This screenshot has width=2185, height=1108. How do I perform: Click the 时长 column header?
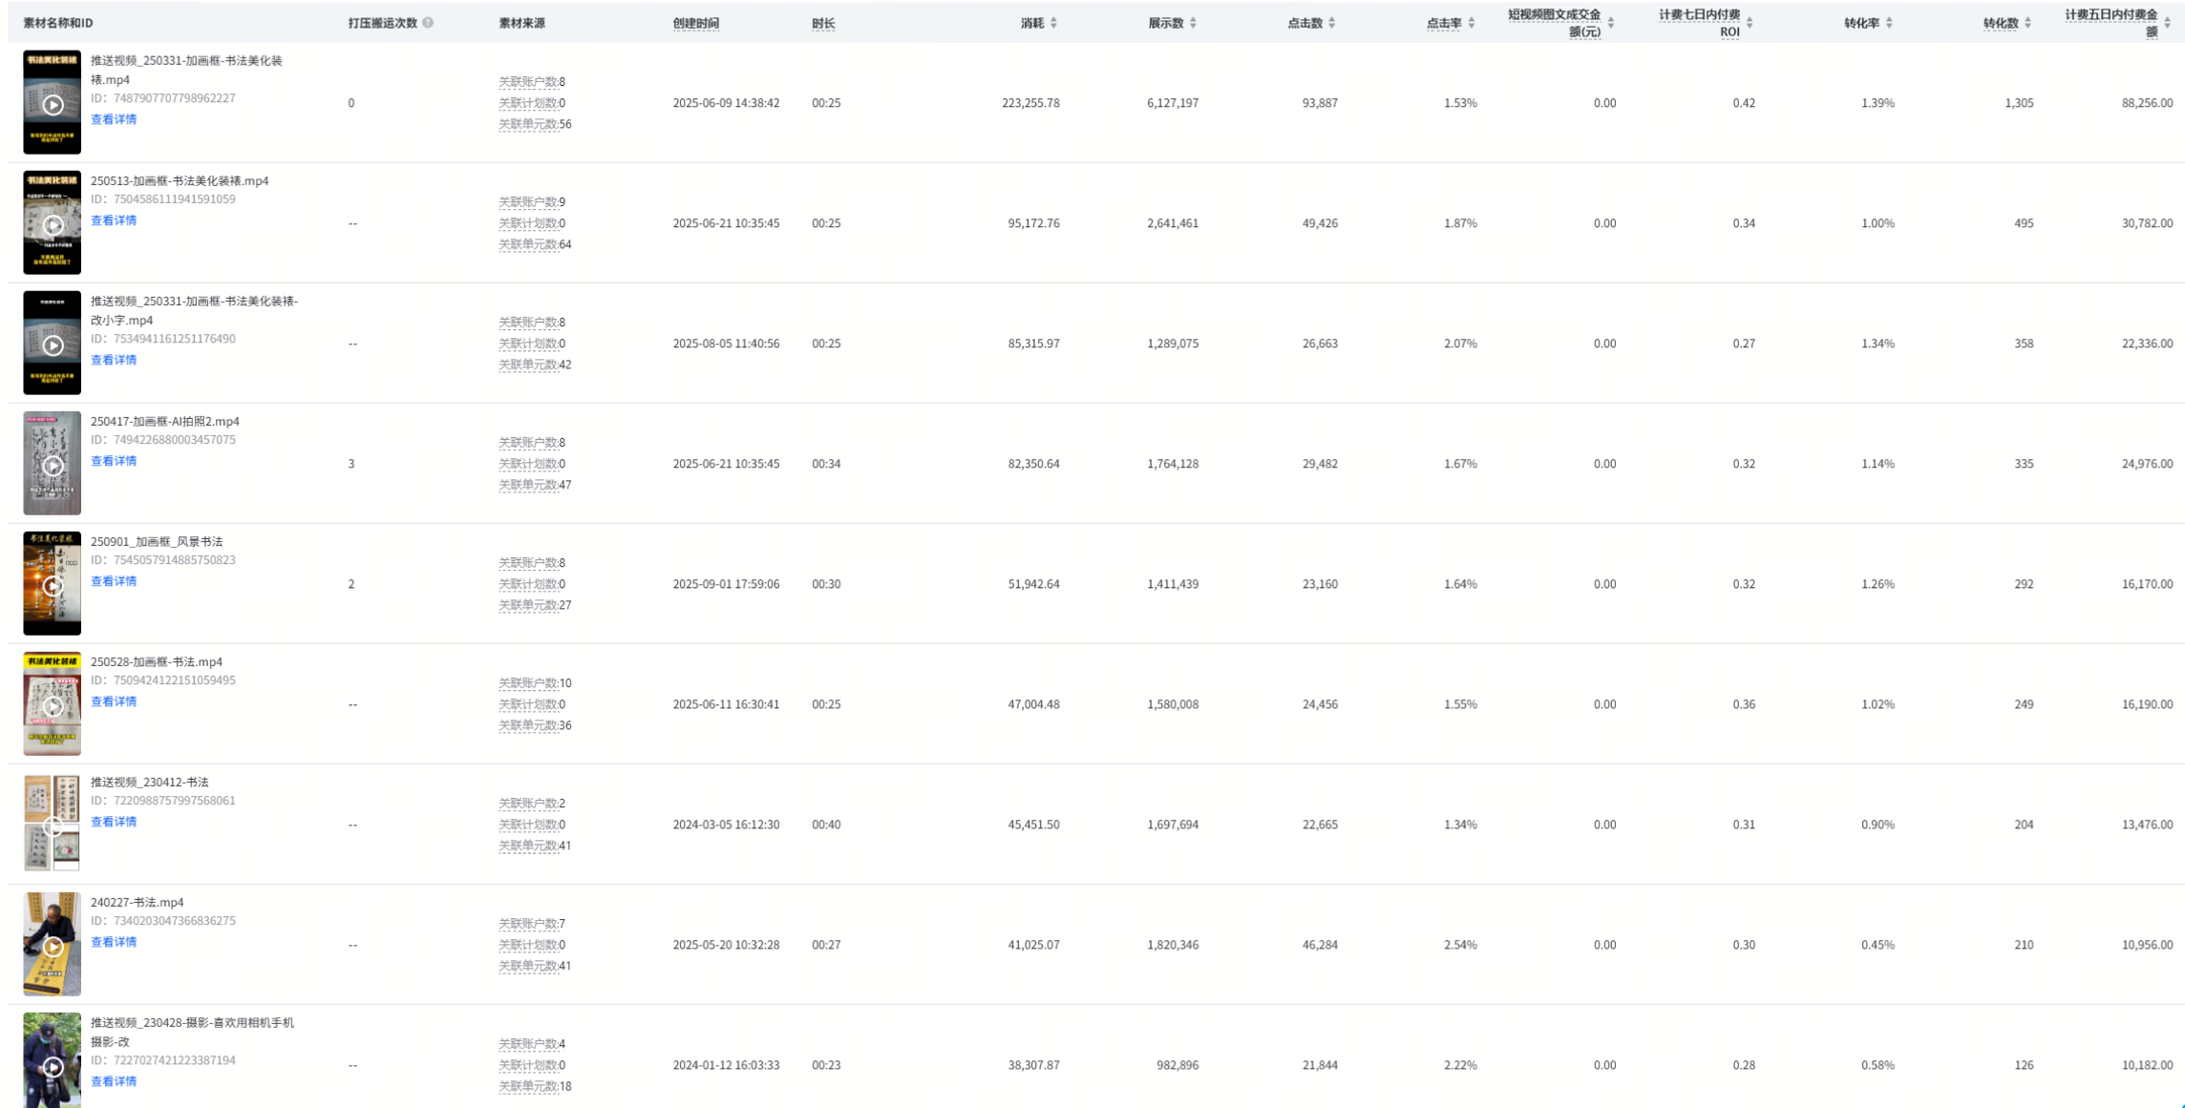[x=823, y=23]
